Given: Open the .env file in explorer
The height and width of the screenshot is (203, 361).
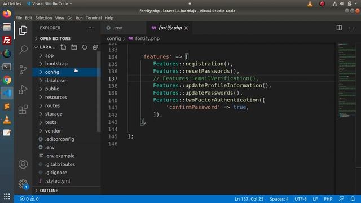Looking at the screenshot, I should (67, 148).
